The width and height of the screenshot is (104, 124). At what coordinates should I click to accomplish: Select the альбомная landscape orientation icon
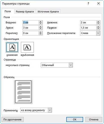[27, 47]
